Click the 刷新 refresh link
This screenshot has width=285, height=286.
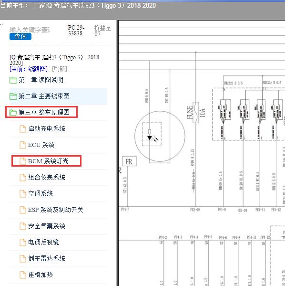coord(60,69)
